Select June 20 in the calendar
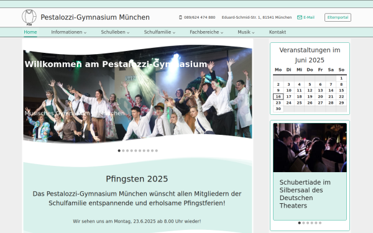 (x=320, y=96)
